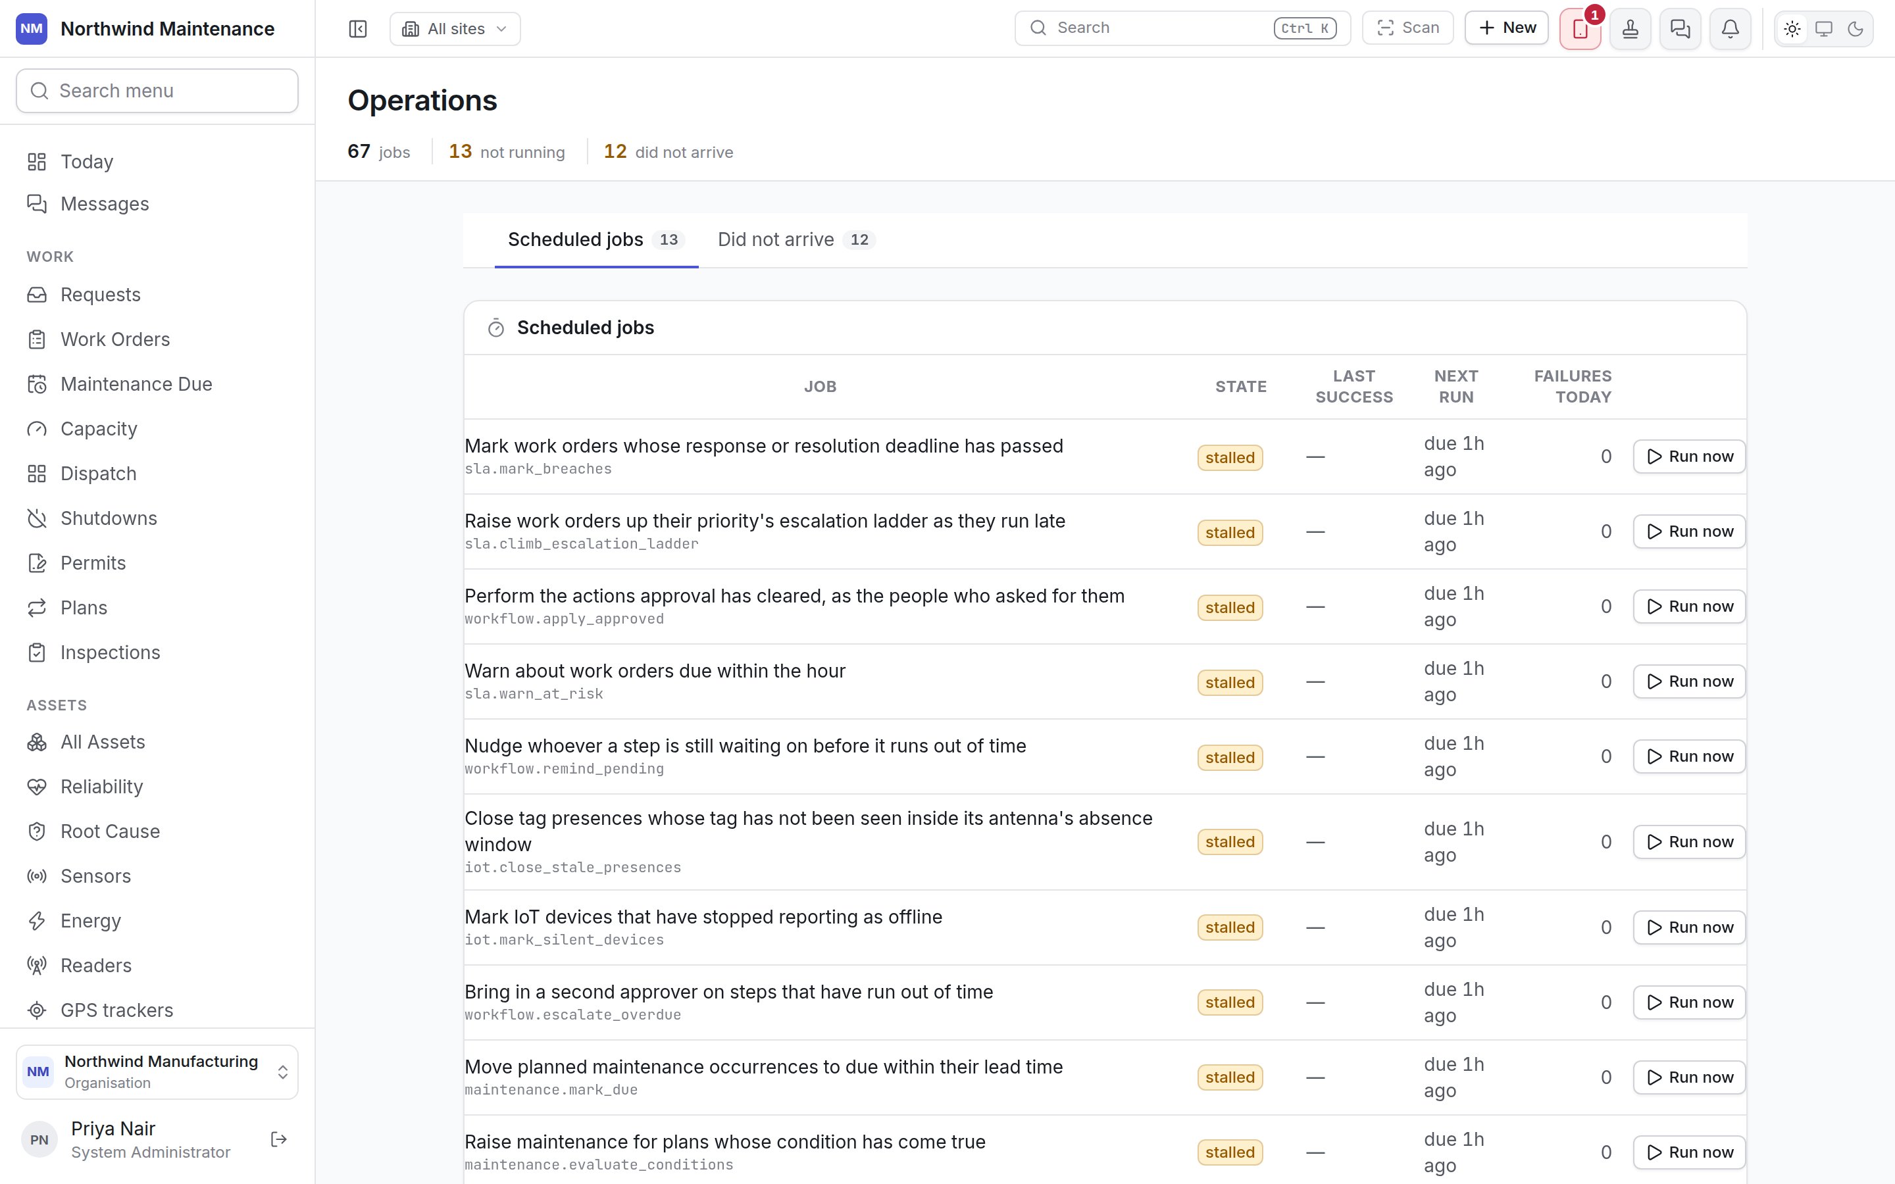This screenshot has height=1184, width=1895.
Task: Open the red alert icon with badge 1
Action: click(x=1580, y=29)
